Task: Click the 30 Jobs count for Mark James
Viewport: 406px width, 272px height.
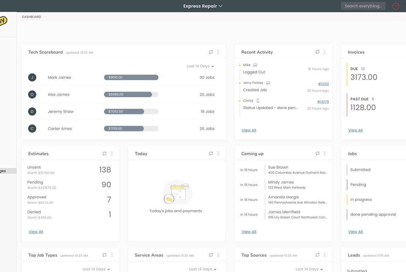Action: click(207, 77)
